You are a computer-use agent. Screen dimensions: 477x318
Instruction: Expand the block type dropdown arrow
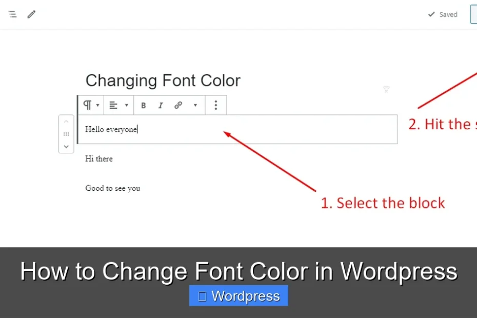coord(96,105)
